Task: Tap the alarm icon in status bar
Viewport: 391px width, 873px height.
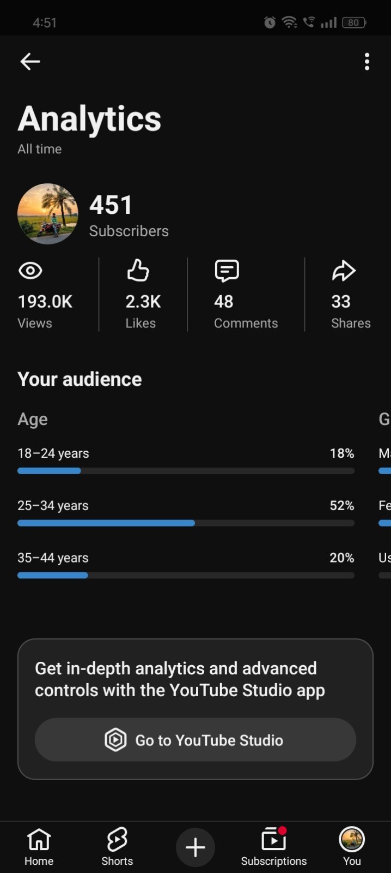Action: pyautogui.click(x=270, y=22)
